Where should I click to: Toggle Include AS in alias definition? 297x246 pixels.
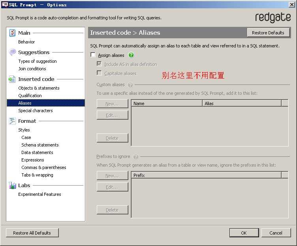point(99,64)
